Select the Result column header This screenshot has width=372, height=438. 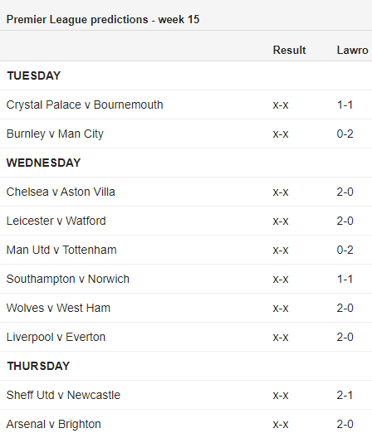tap(289, 51)
